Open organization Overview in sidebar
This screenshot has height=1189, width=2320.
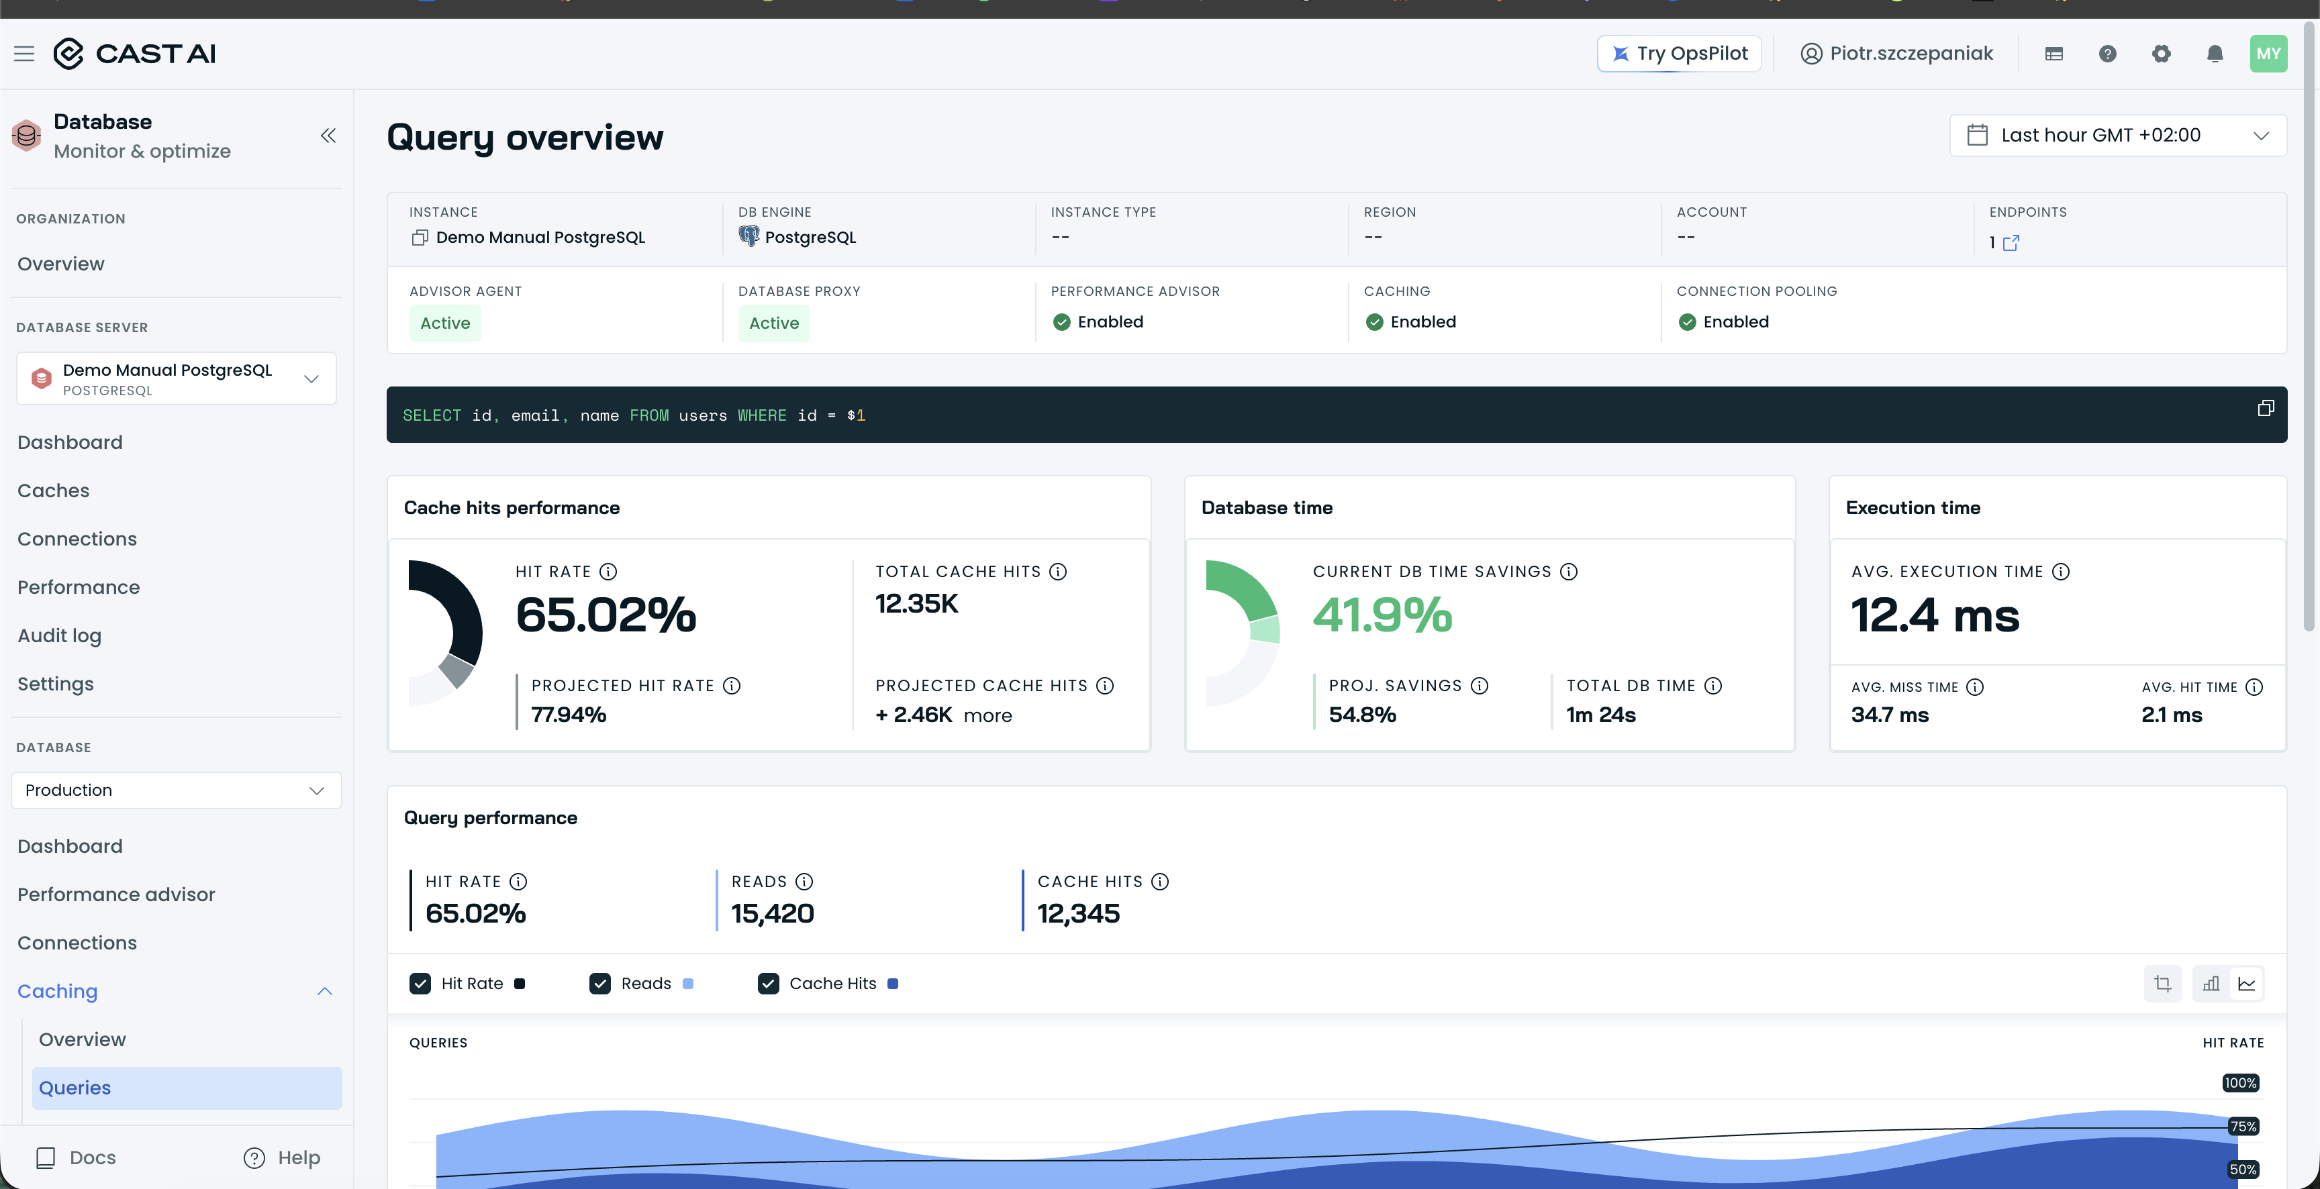click(60, 264)
